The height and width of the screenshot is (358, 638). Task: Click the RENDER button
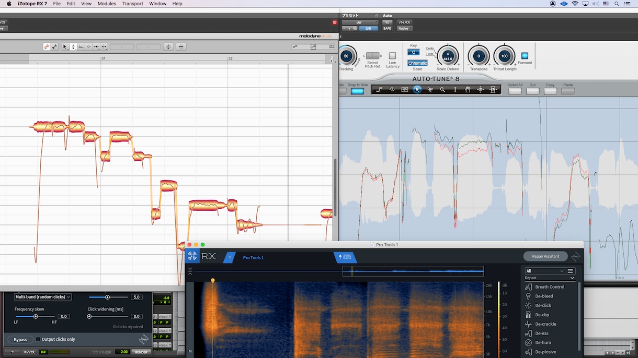pos(141,352)
